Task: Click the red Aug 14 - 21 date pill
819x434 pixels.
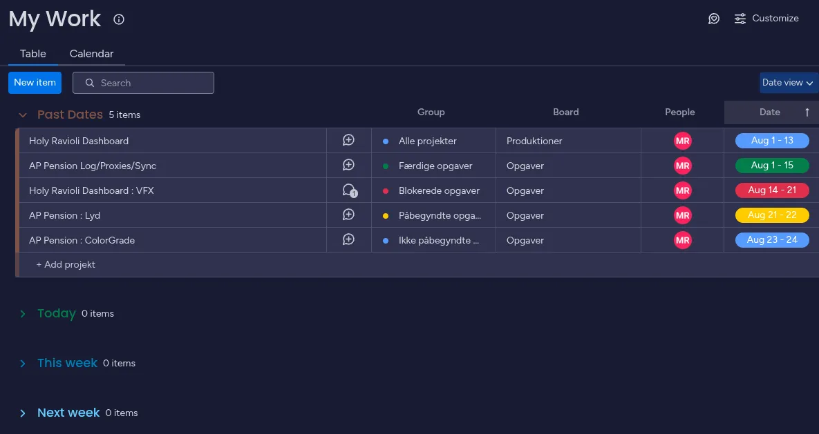Action: pyautogui.click(x=772, y=190)
